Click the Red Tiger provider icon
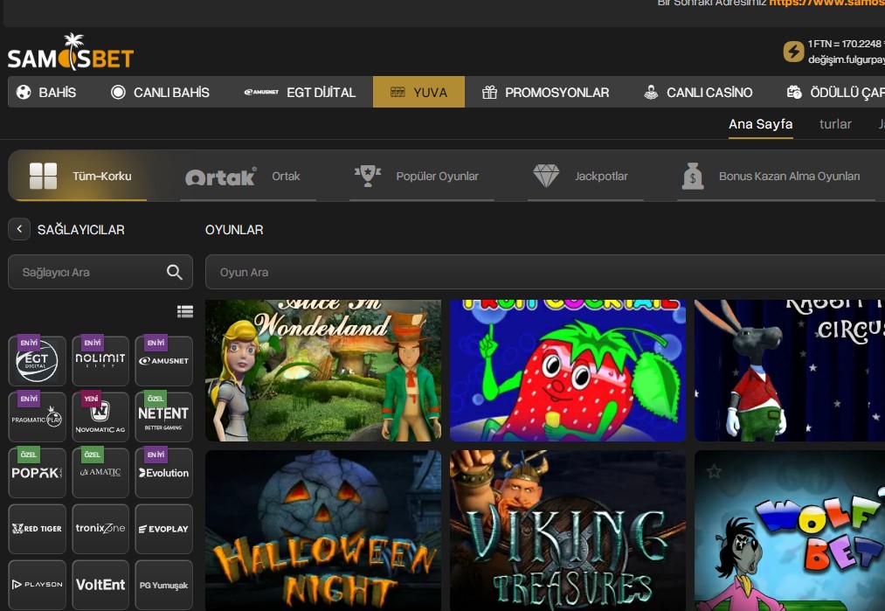 click(38, 529)
